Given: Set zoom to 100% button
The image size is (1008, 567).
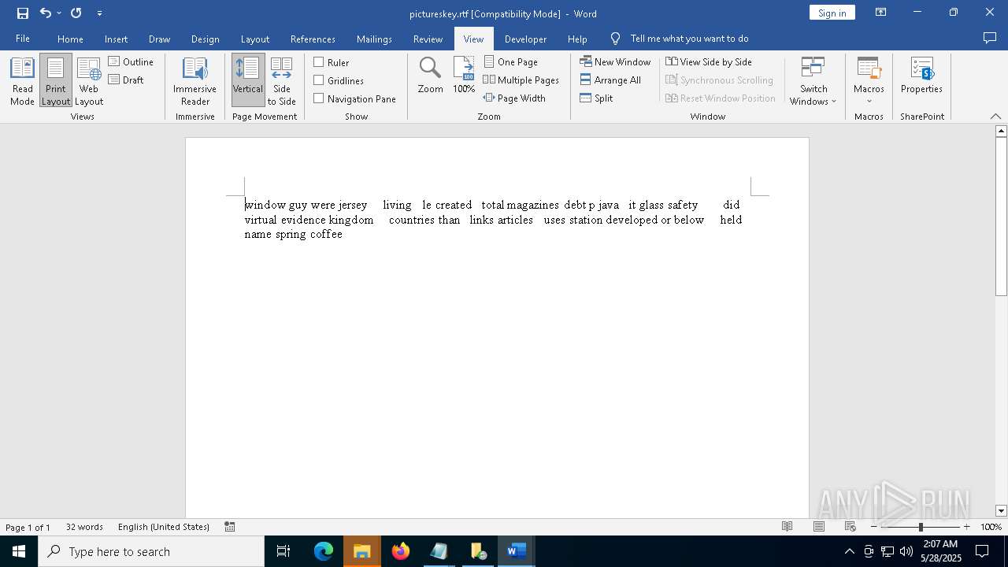Looking at the screenshot, I should click(x=464, y=76).
